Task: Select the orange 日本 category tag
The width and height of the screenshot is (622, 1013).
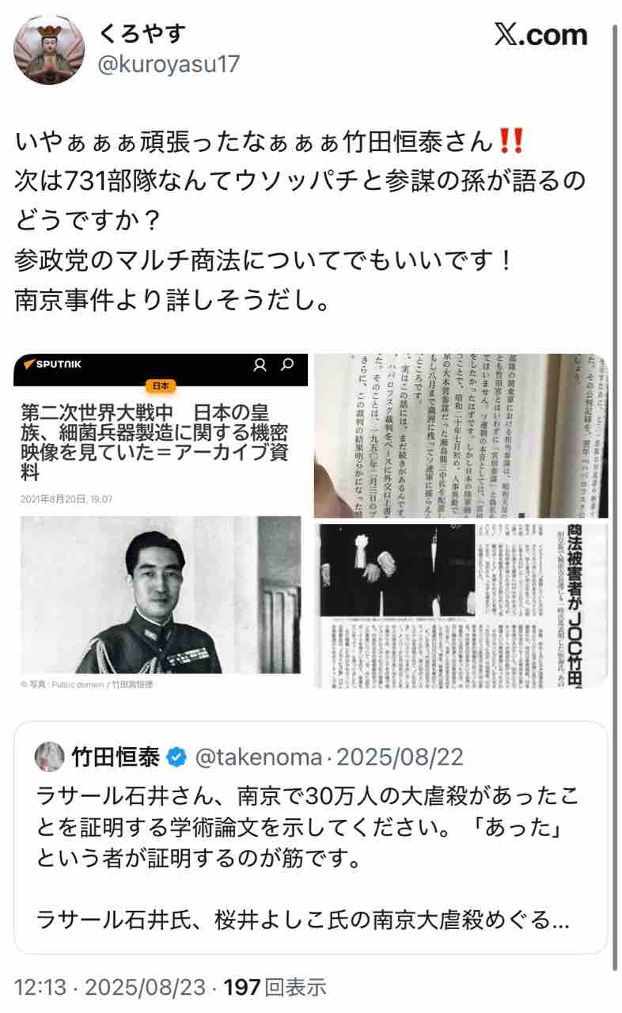Action: point(161,386)
